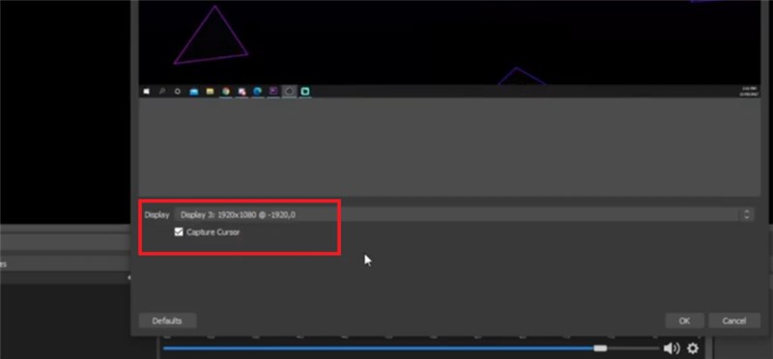Cancel the properties dialog
Image resolution: width=773 pixels, height=359 pixels.
pyautogui.click(x=734, y=321)
